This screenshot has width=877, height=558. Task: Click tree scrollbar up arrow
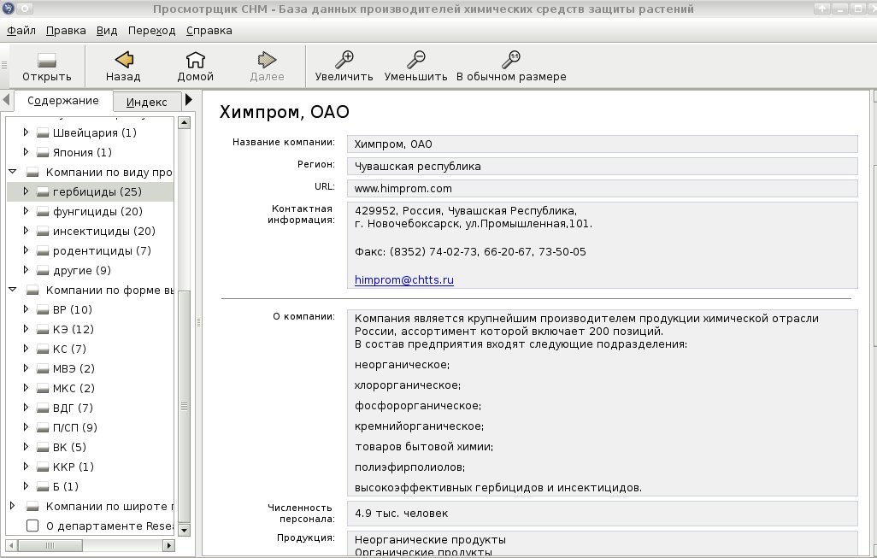click(x=184, y=122)
